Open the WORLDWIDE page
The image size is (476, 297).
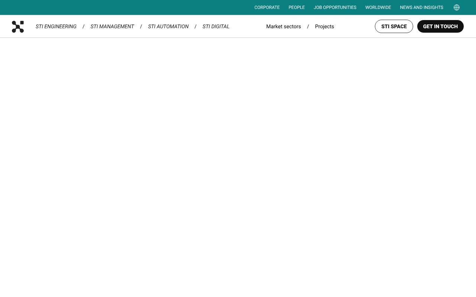tap(378, 7)
